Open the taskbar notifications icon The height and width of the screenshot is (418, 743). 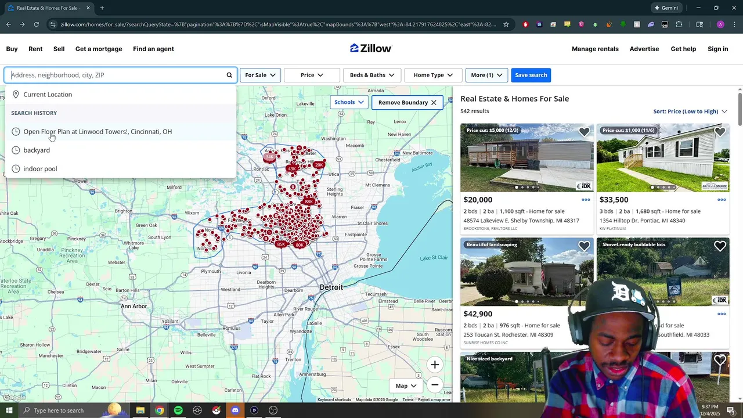(x=731, y=410)
